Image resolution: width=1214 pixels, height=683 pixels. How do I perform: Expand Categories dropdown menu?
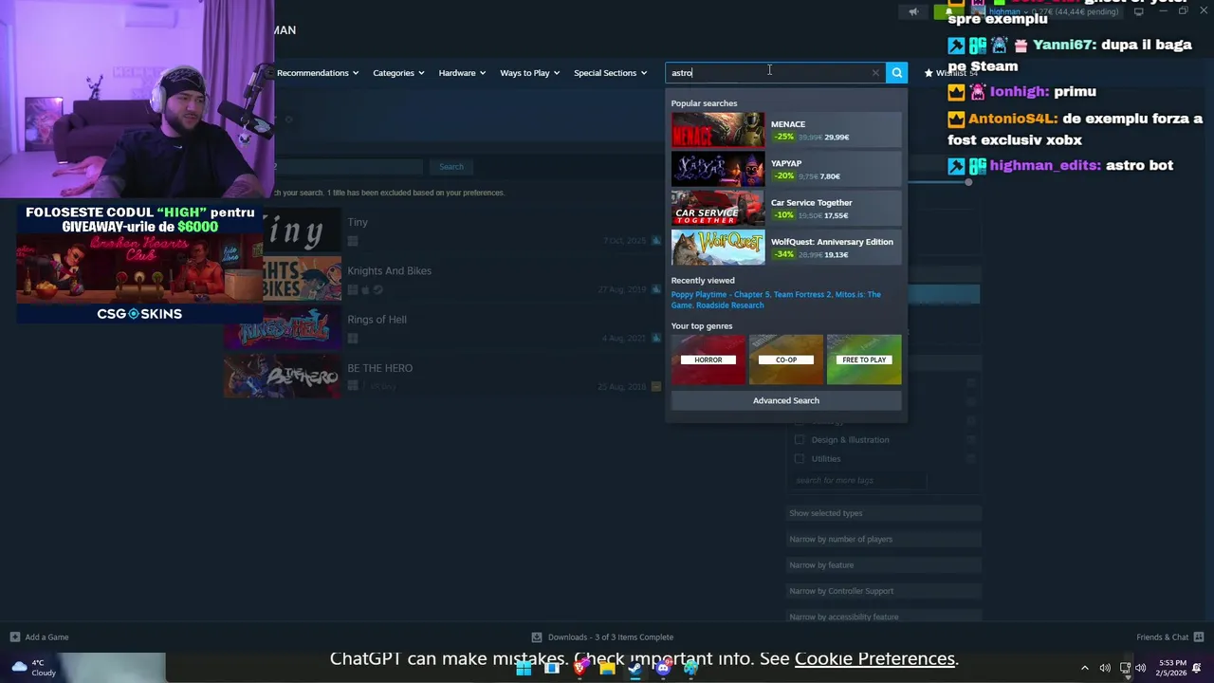398,73
